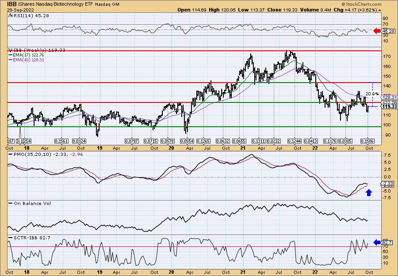Image resolution: width=398 pixels, height=276 pixels.
Task: Click the Close 119.33 header value
Action: click(282, 10)
